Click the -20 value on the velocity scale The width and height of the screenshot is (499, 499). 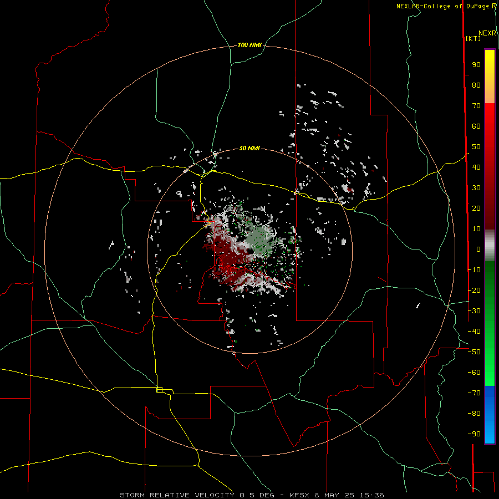coord(474,290)
